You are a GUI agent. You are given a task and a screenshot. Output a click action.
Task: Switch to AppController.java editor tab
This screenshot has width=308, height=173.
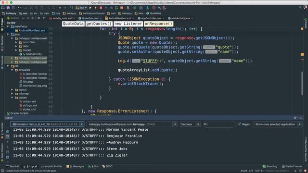point(151,18)
